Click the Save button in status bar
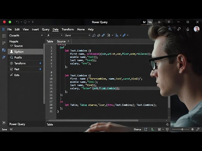202x151 pixels. coord(4,129)
